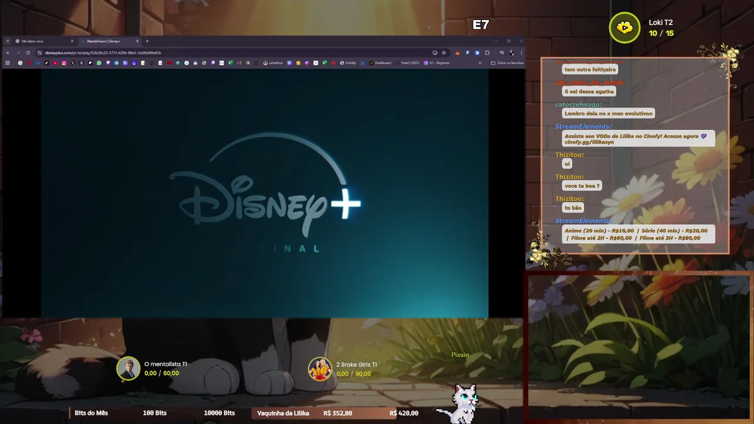Open the Enlistly bookmark
754x424 pixels.
348,62
